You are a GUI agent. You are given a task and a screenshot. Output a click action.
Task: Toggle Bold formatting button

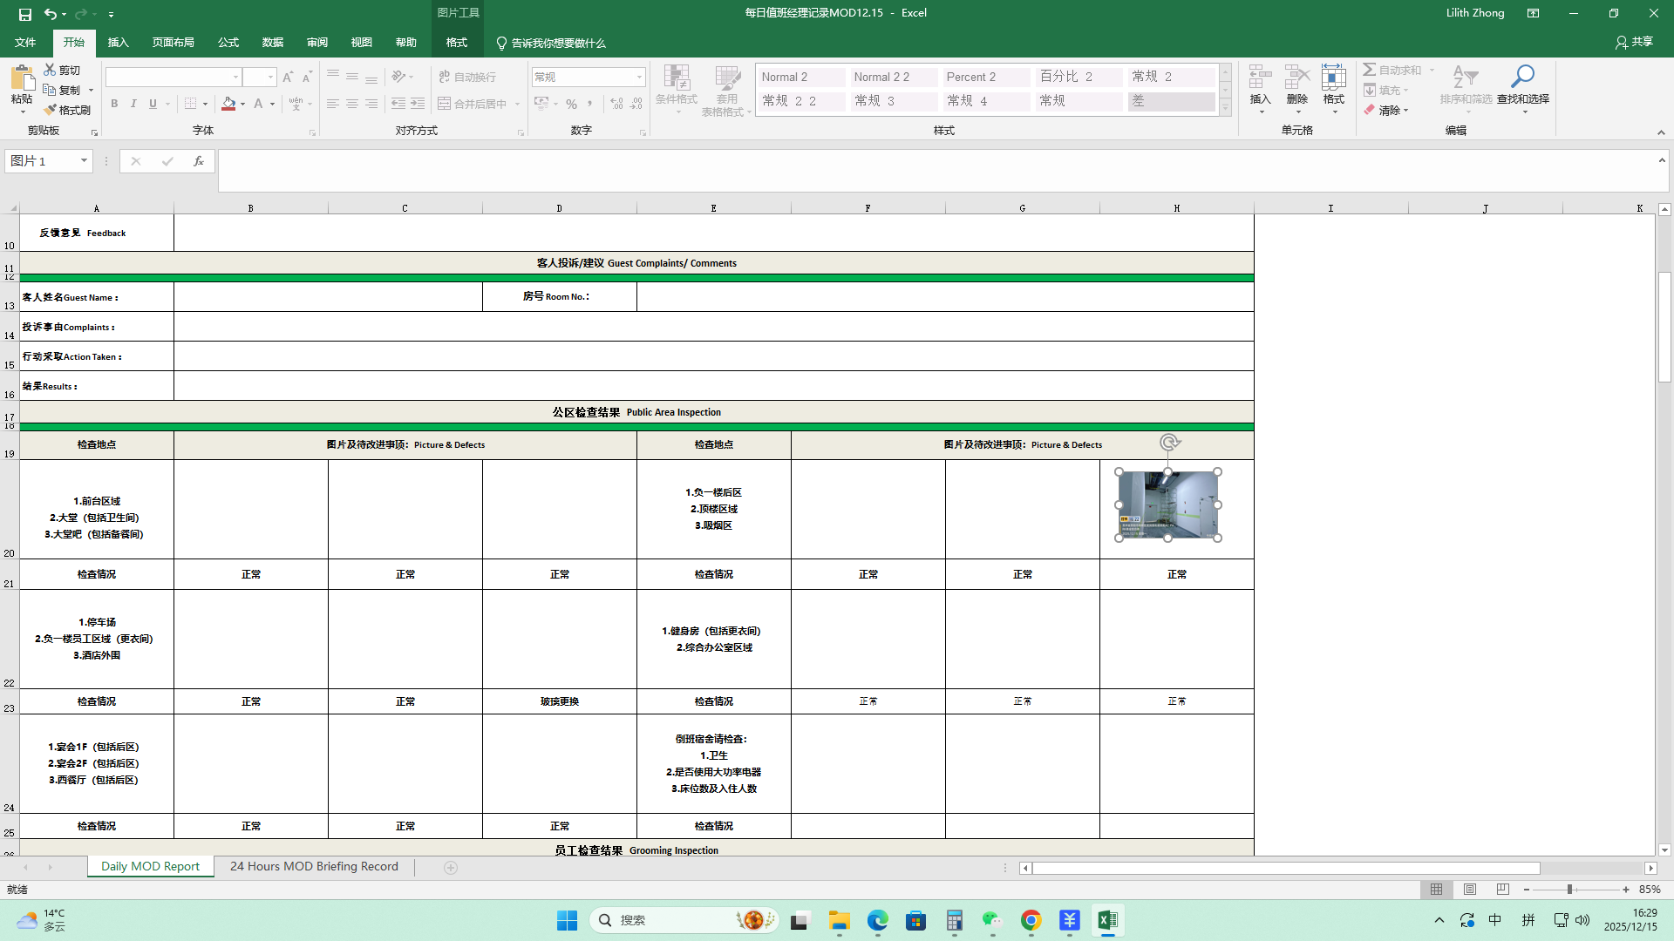pos(114,104)
